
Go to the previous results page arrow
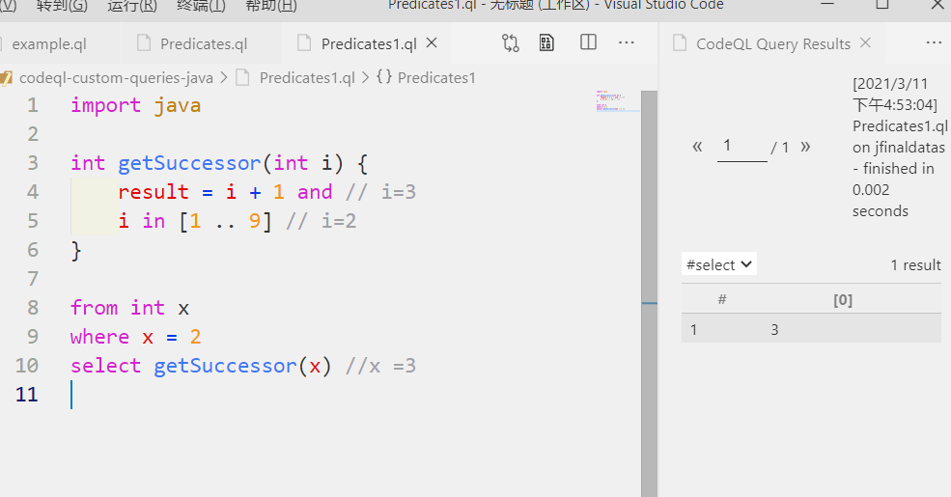click(x=697, y=146)
